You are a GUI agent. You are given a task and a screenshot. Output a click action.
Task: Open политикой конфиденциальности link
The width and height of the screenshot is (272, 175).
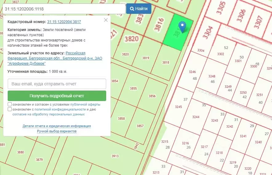(60, 109)
